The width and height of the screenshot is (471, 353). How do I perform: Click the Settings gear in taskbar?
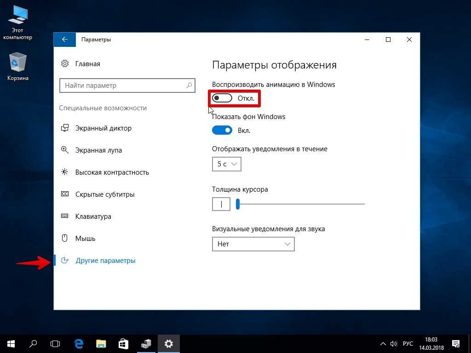pos(169,344)
